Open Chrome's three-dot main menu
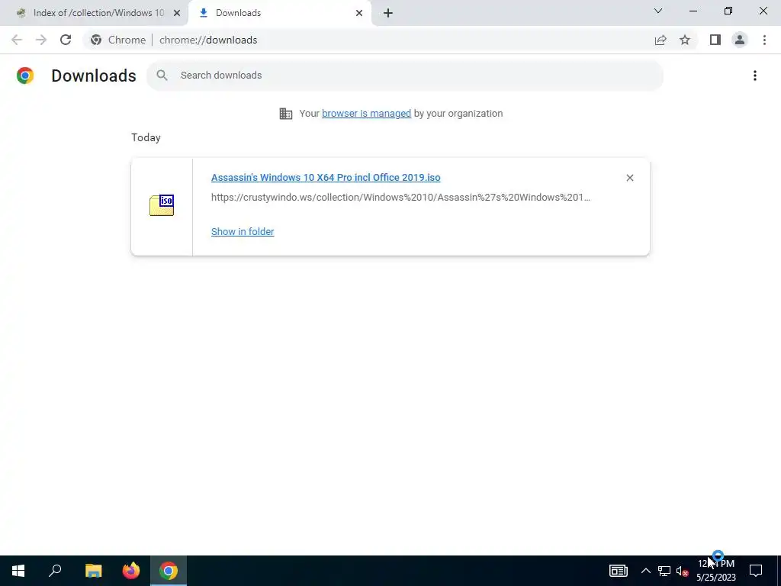Viewport: 781px width, 586px height. click(x=764, y=40)
